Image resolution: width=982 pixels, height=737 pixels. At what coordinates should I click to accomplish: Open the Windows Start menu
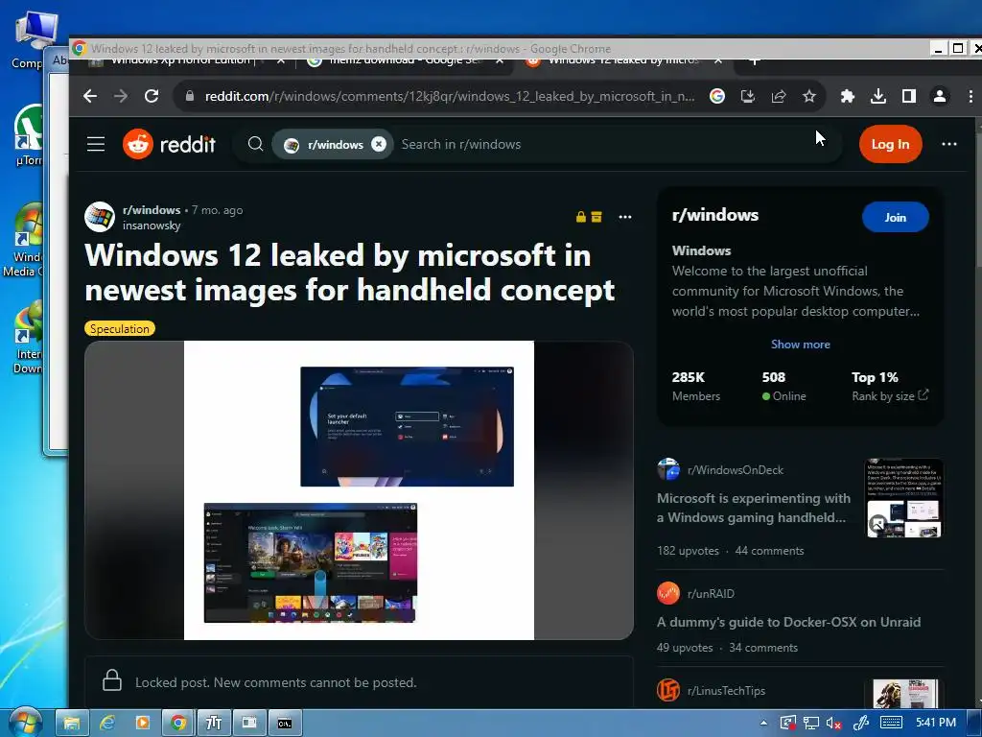(x=25, y=724)
